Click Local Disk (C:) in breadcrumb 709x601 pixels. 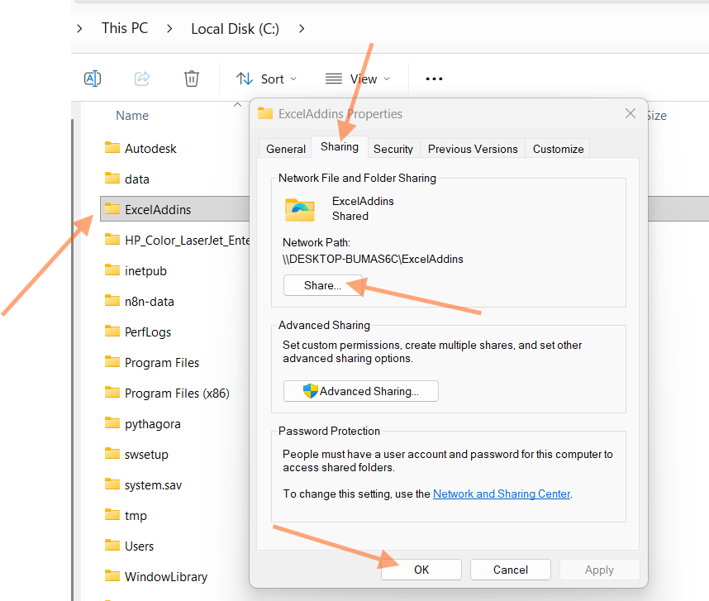tap(236, 29)
